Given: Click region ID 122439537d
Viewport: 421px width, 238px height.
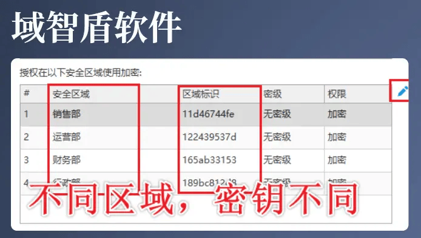Looking at the screenshot, I should (209, 137).
